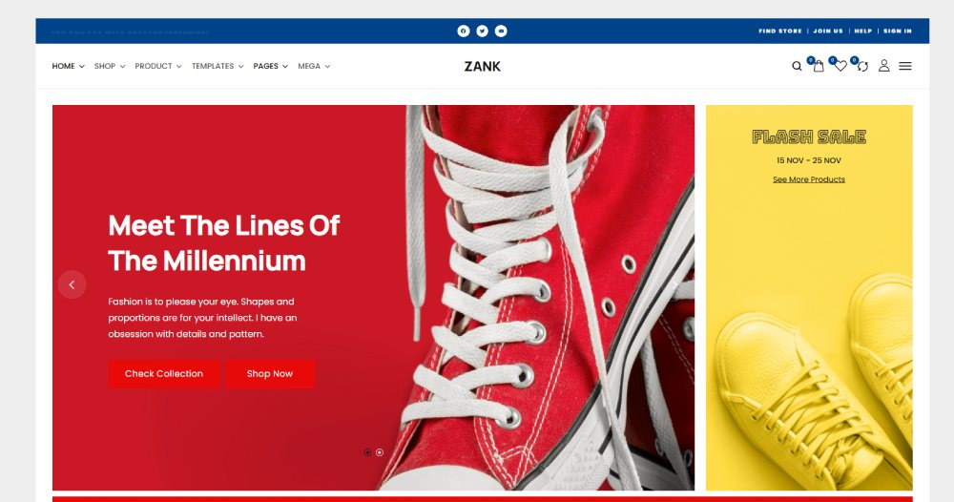Screen dimensions: 954x502
Task: Open the Pages menu item
Action: tap(271, 66)
